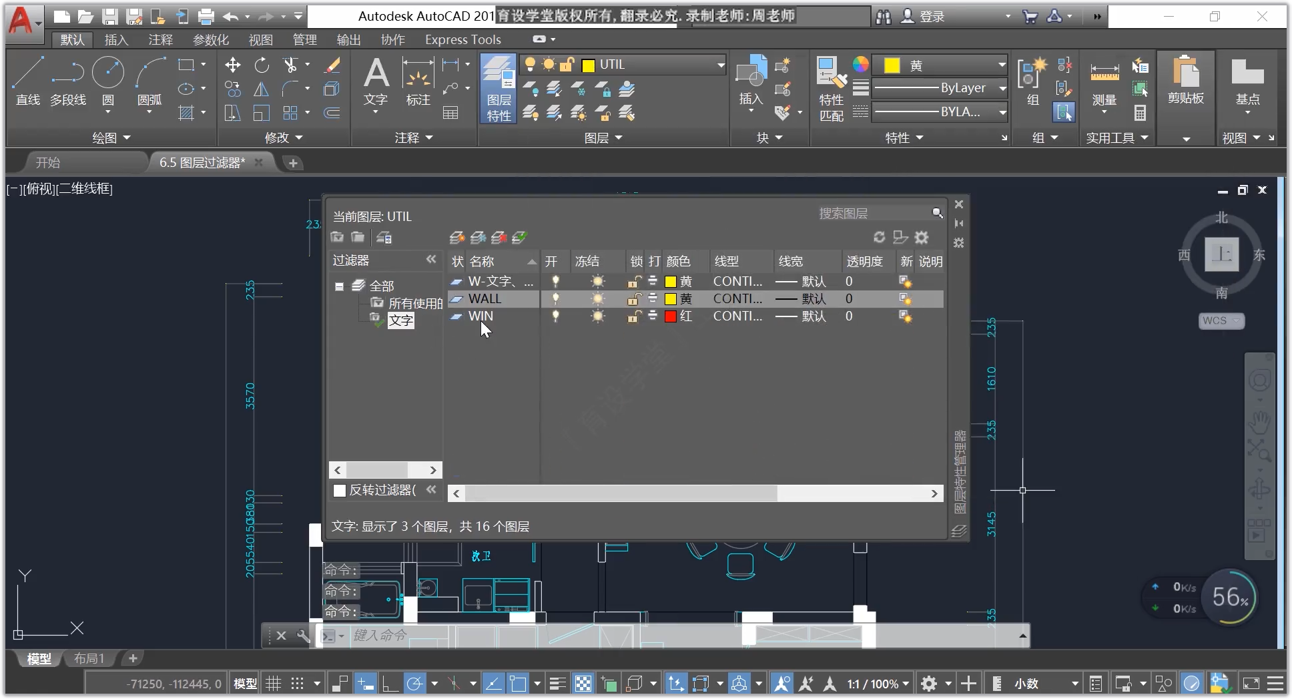Image resolution: width=1292 pixels, height=699 pixels.
Task: Click the command line input field
Action: [x=681, y=636]
